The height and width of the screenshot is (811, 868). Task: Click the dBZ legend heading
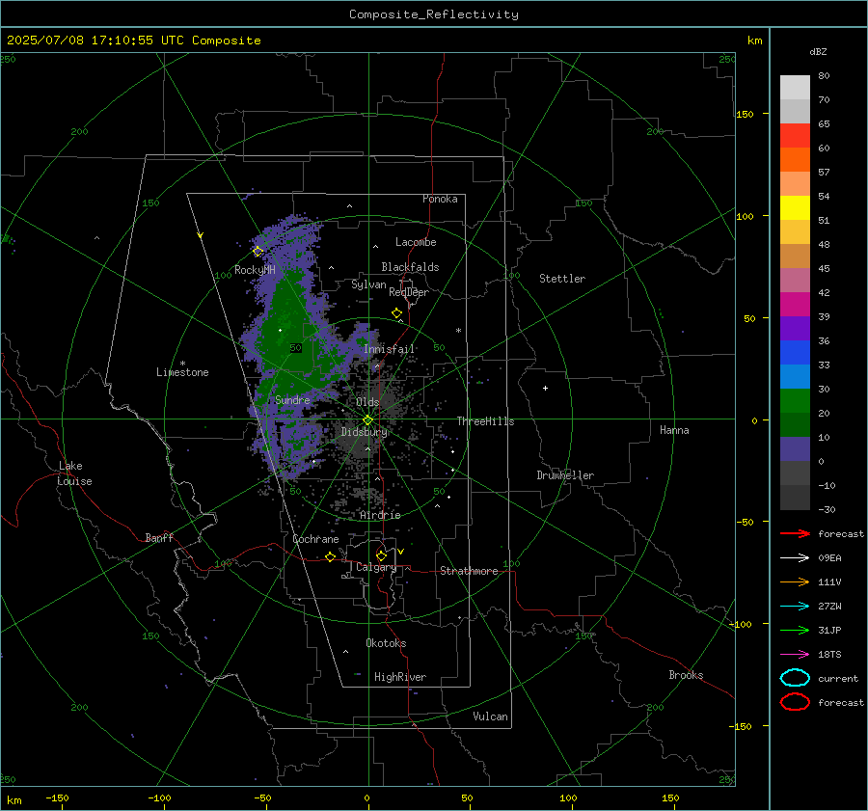[x=818, y=51]
